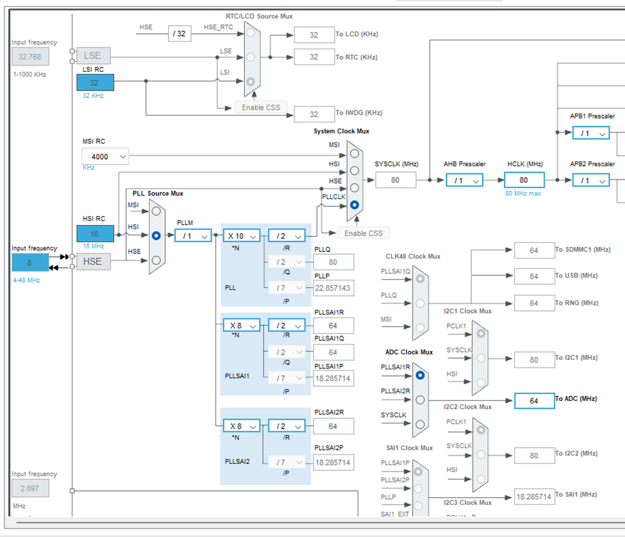Select MSI in System Clock Mux
The height and width of the screenshot is (537, 625).
[354, 153]
